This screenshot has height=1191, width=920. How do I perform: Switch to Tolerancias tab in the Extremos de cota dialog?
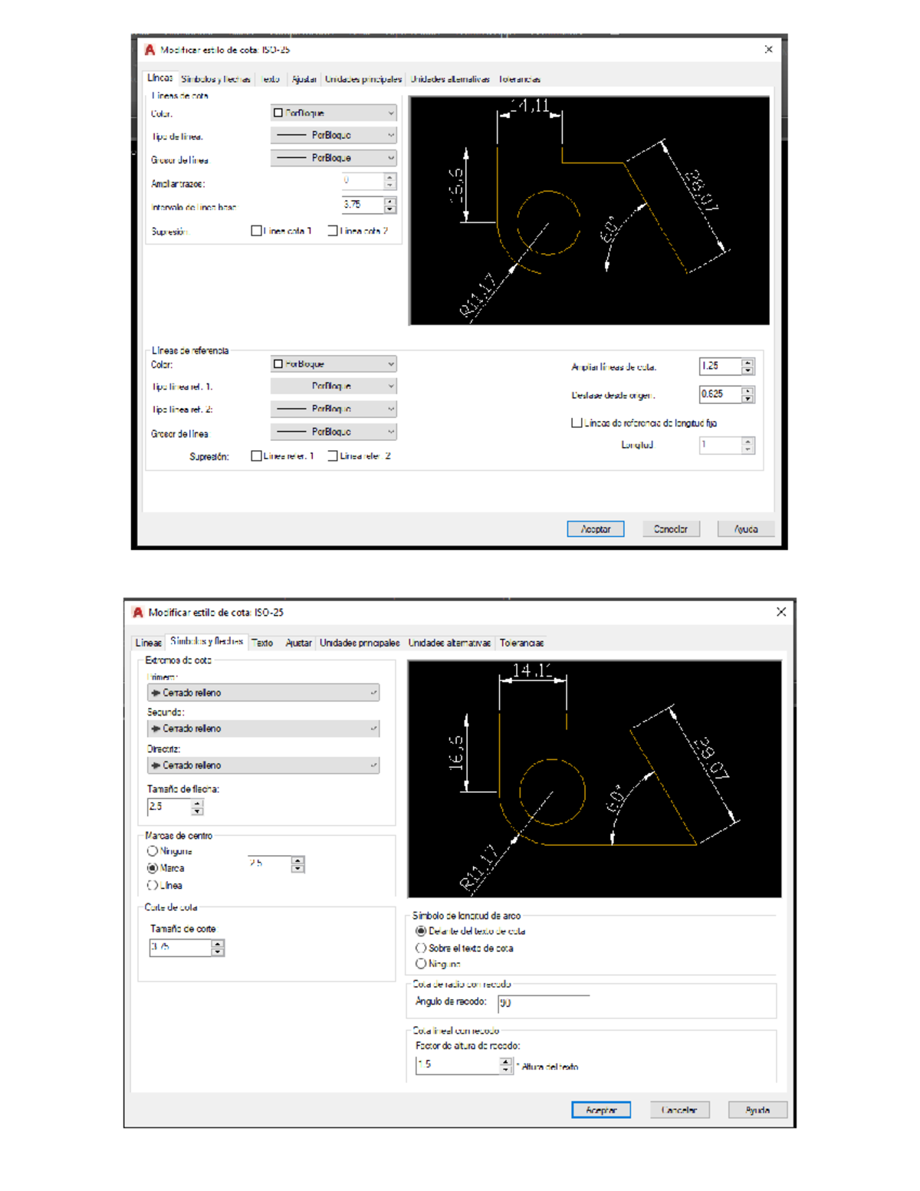tap(521, 643)
